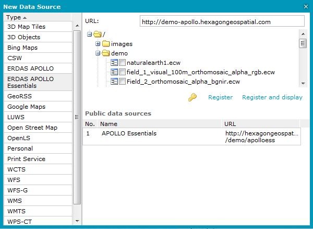This screenshot has height=229, width=313.
Task: Sort the Type column header
Action: tap(38, 17)
